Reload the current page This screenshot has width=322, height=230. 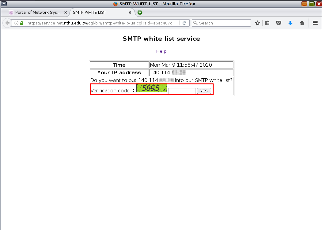[x=184, y=23]
